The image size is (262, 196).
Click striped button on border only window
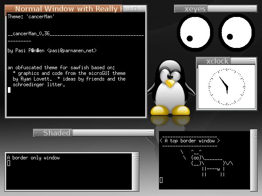135,157
